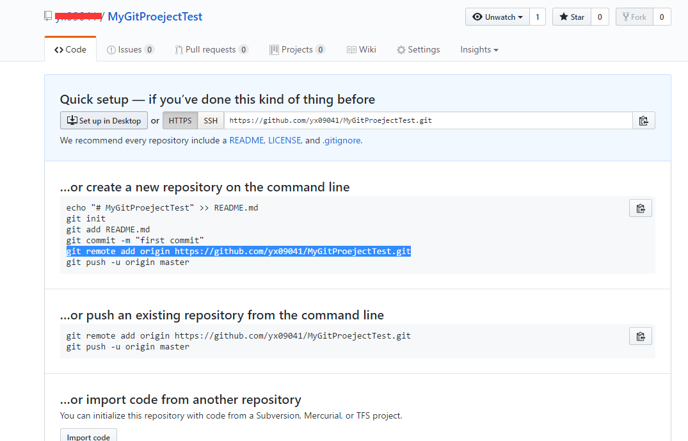Open the LICENSE link
688x441 pixels.
click(284, 140)
